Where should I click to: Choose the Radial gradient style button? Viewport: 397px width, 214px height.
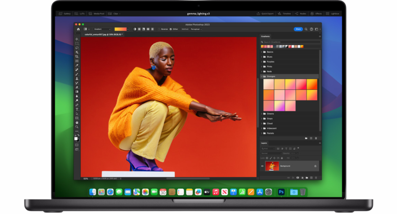click(x=139, y=29)
